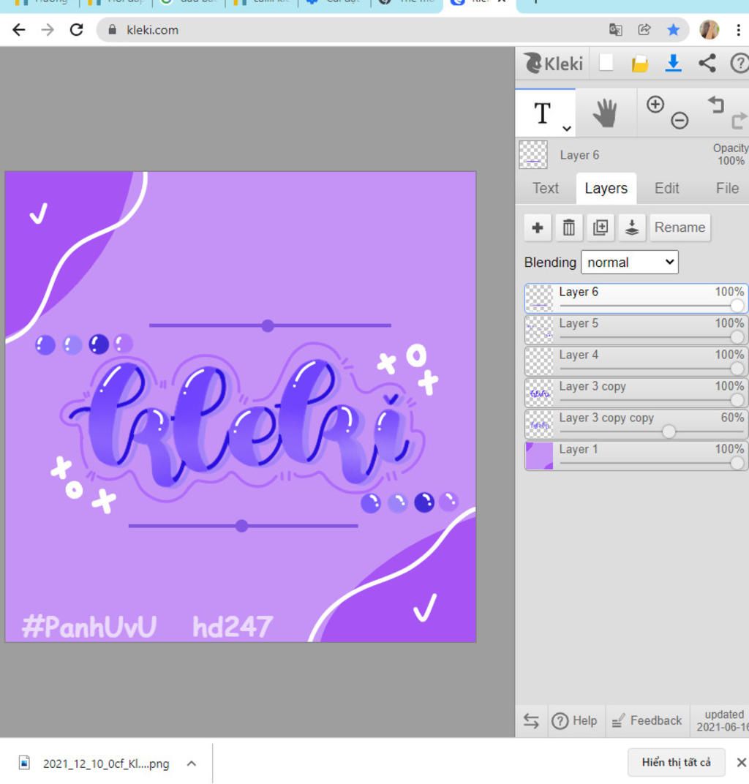
Task: Switch to the Layers tab
Action: click(x=606, y=188)
